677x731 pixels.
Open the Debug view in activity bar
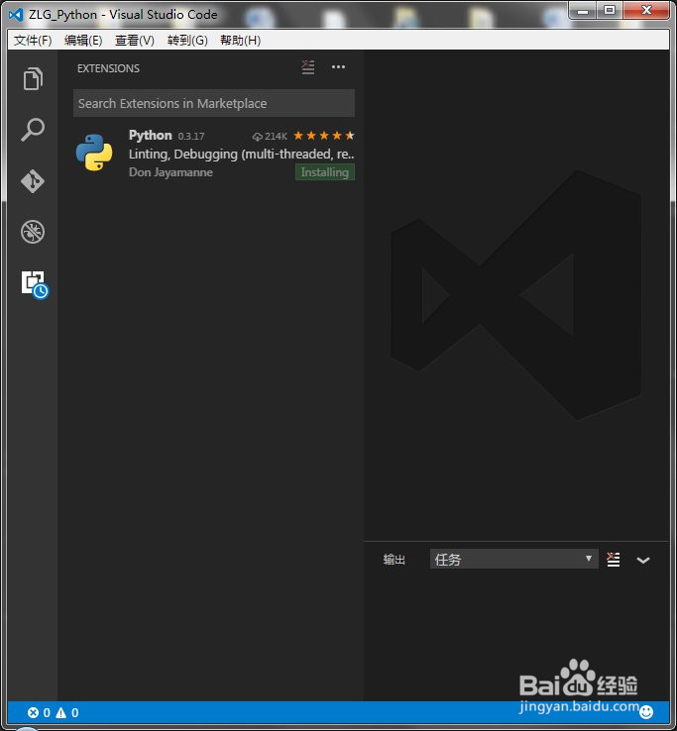click(33, 232)
